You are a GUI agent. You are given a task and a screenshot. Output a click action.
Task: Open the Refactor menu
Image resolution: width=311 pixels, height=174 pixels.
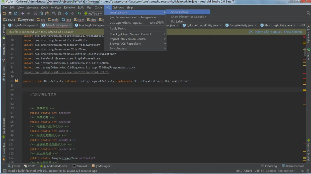click(69, 7)
